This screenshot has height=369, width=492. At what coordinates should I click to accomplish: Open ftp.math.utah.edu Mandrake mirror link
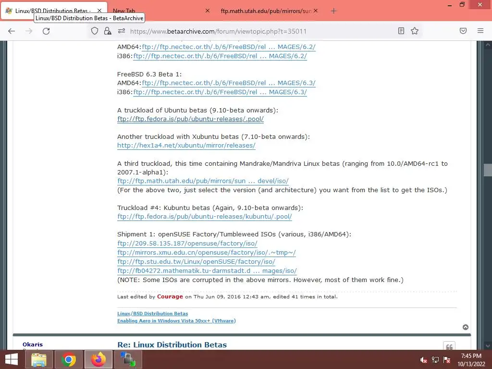tap(203, 181)
